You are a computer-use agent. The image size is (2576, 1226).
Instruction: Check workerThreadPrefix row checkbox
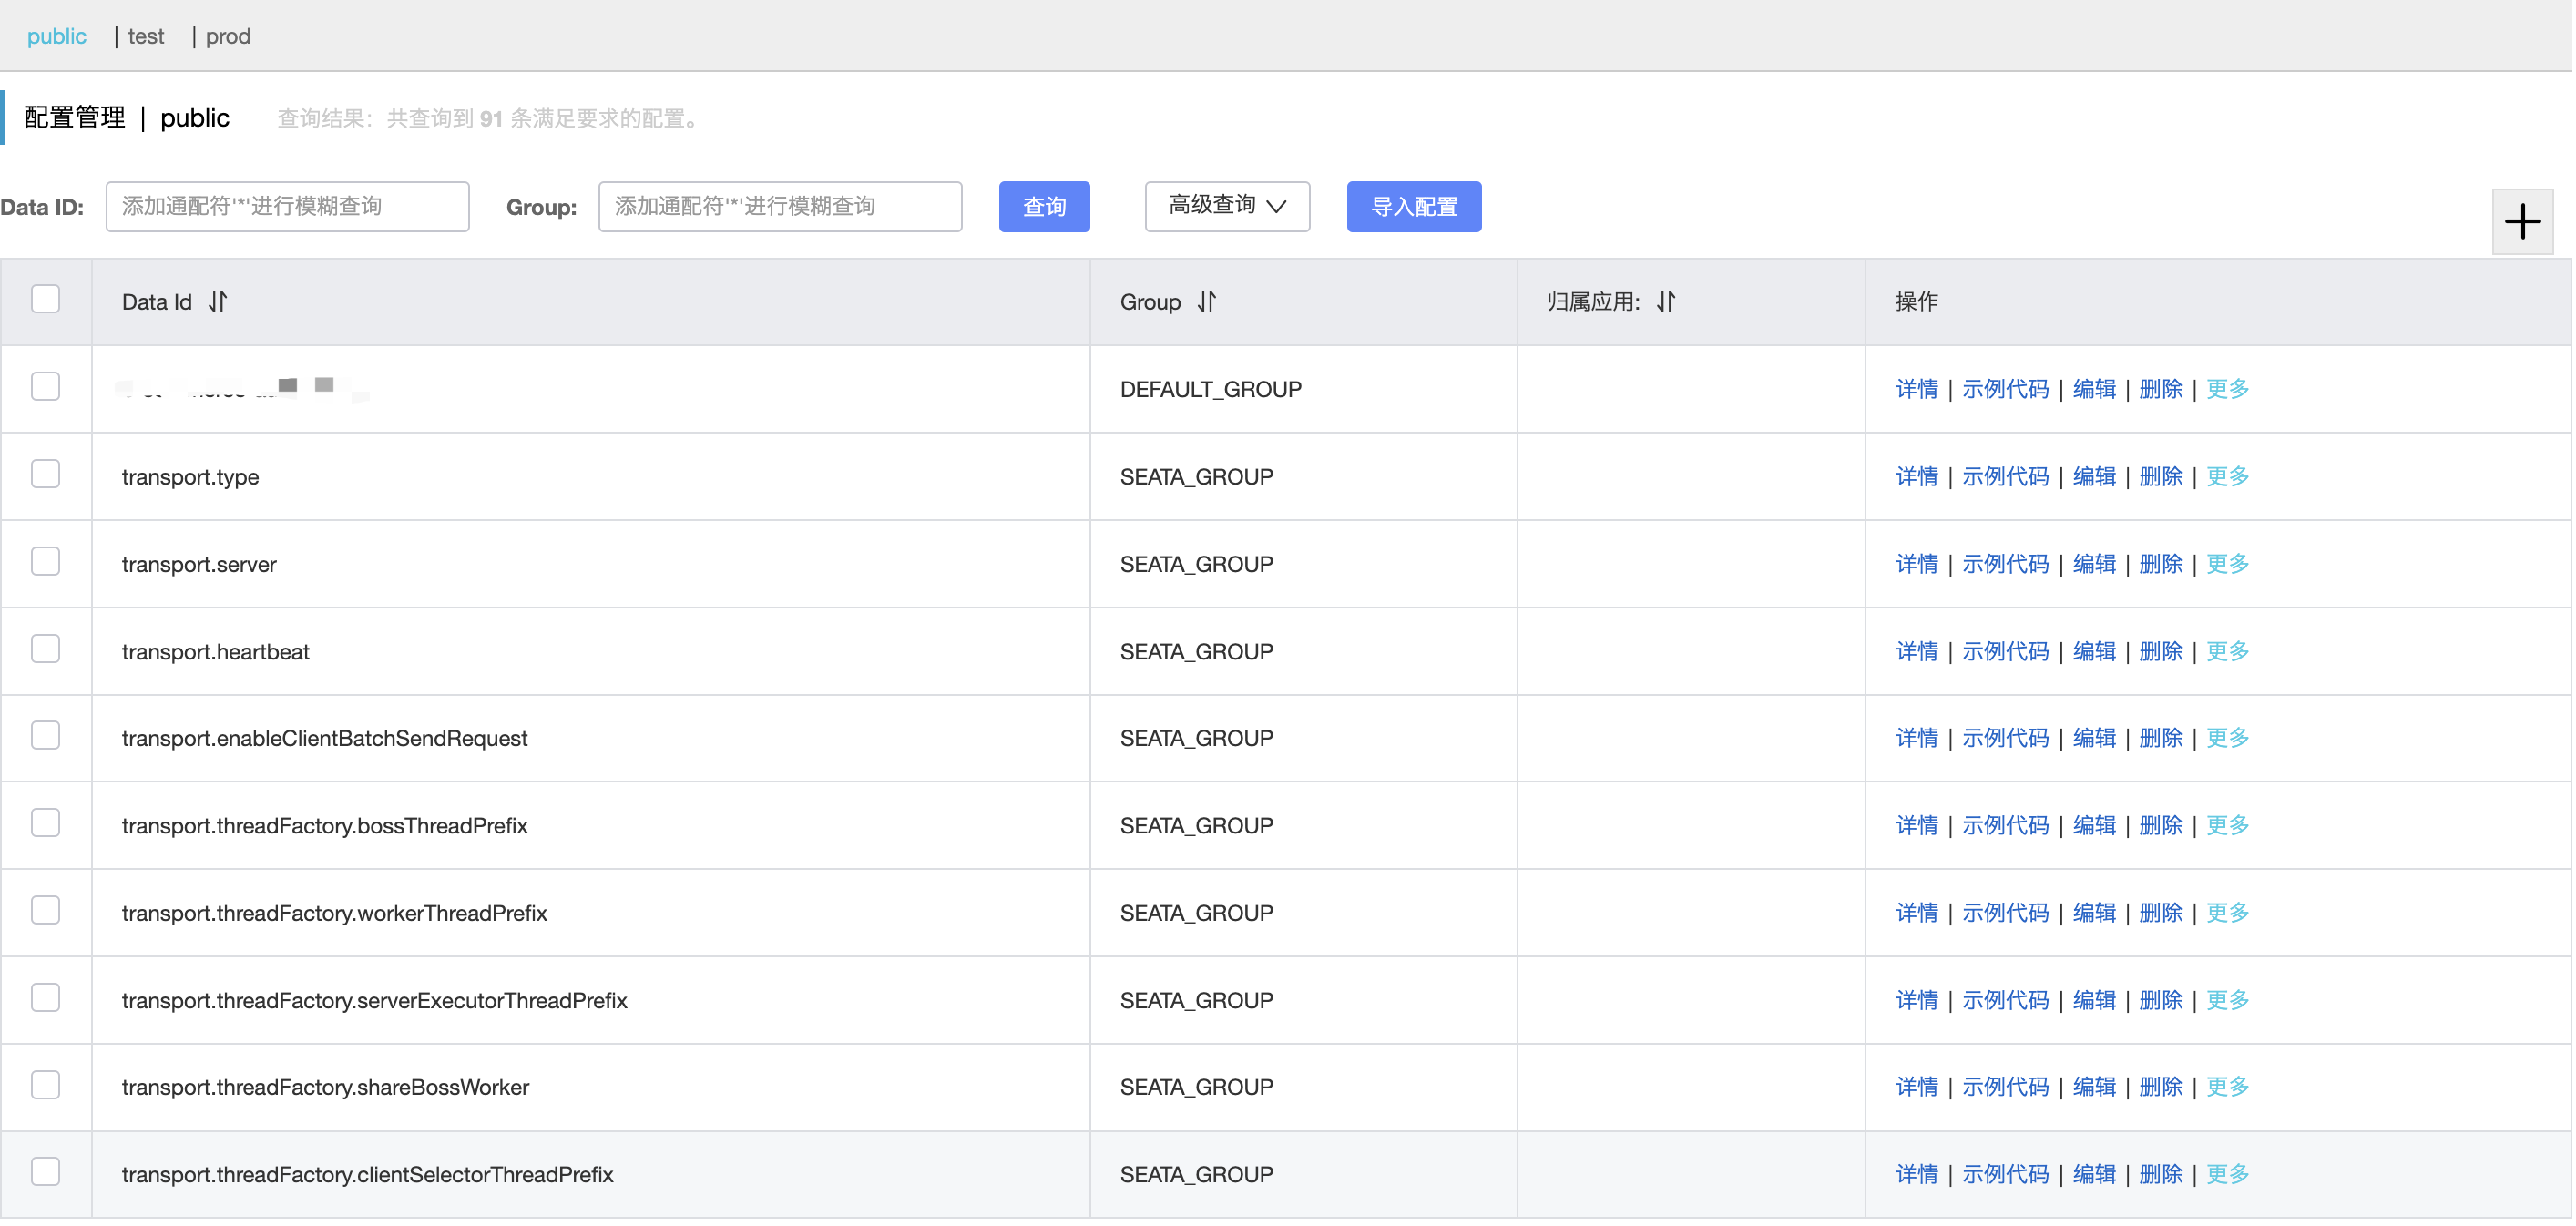[x=45, y=911]
